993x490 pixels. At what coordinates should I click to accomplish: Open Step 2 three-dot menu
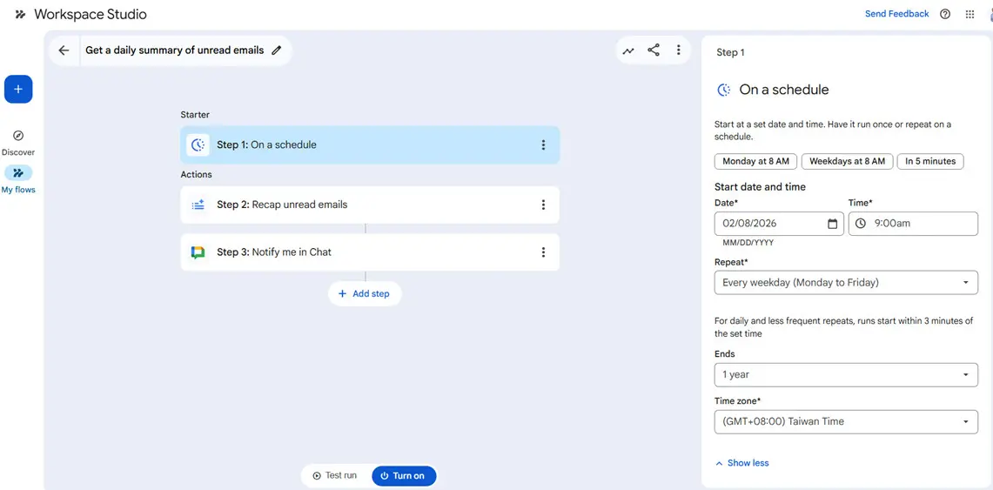point(543,205)
